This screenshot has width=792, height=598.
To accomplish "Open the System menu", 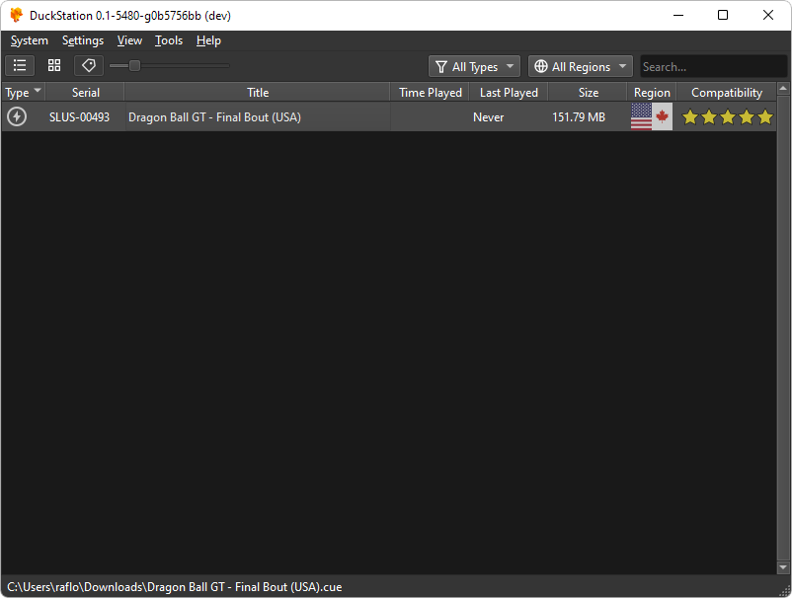I will [x=30, y=40].
